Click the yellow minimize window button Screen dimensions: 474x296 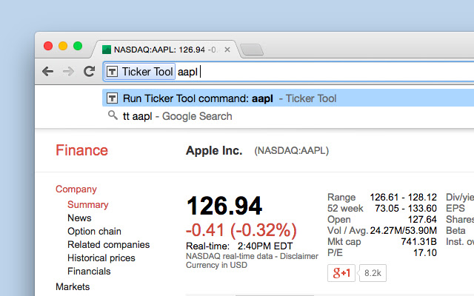[x=63, y=46]
